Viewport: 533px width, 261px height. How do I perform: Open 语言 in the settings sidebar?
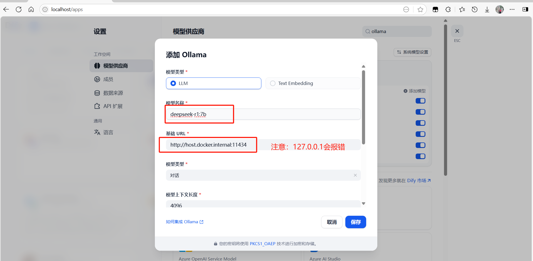121,132
